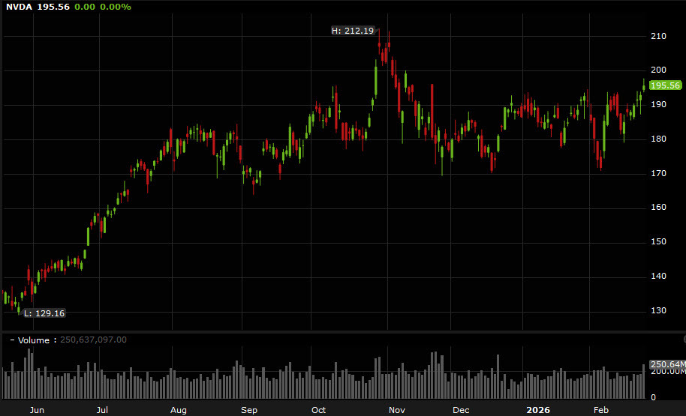Click the 0.00% percent change in header
The image size is (686, 416).
(116, 7)
